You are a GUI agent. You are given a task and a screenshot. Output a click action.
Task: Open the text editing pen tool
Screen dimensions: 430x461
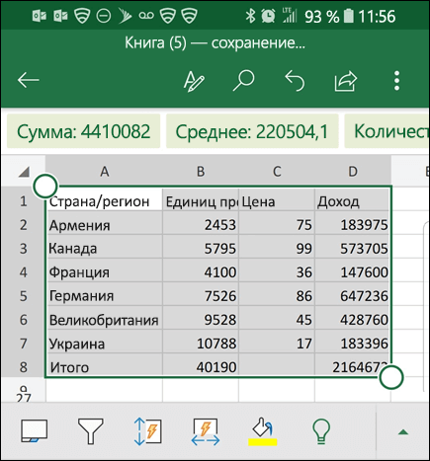point(194,81)
